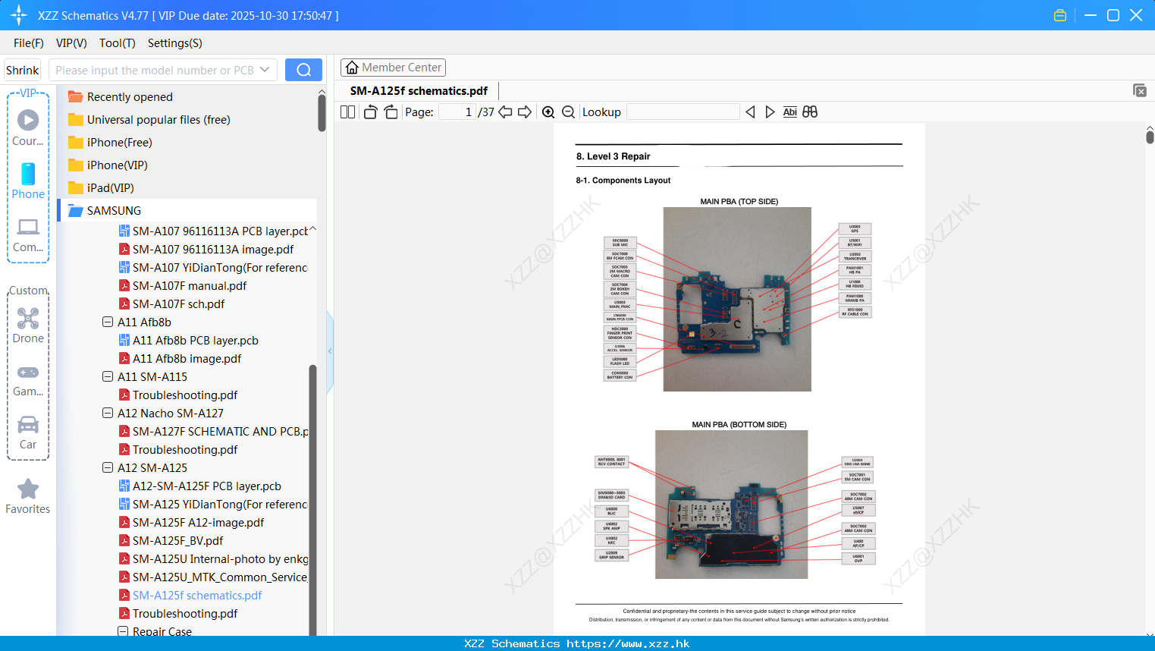Zoom out of the PDF
Viewport: 1155px width, 651px height.
click(x=568, y=112)
